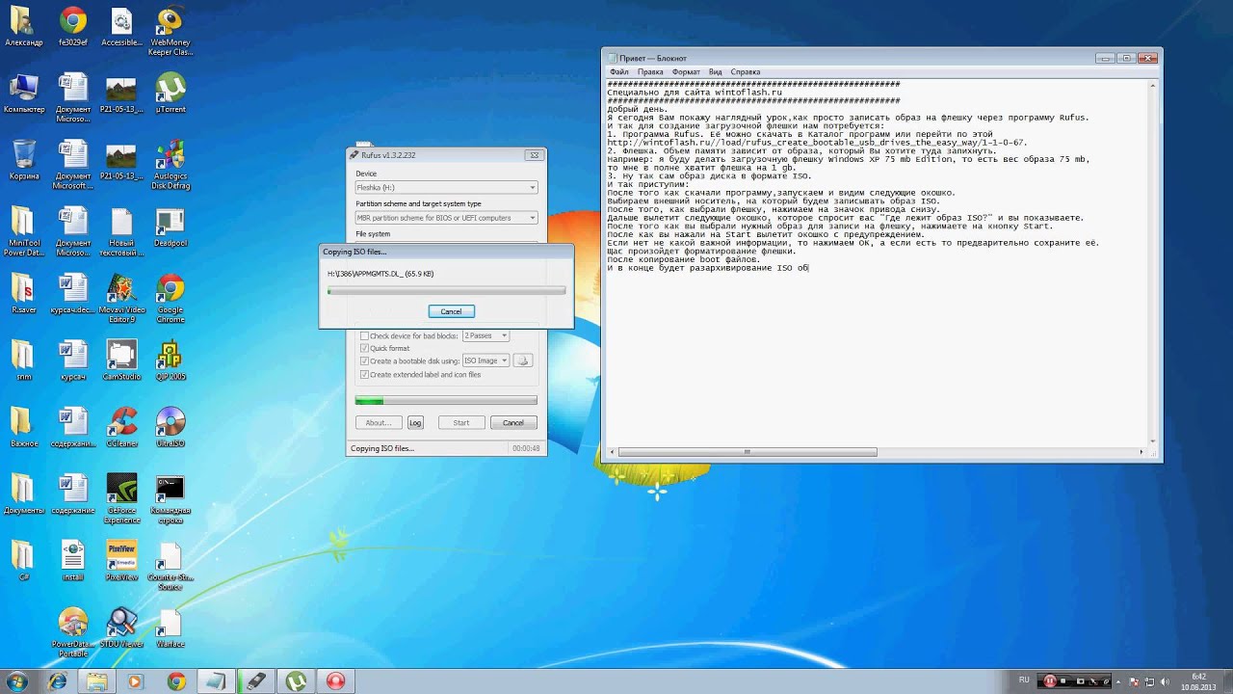
Task: Click the taskbar clock showing 6:42
Action: click(1198, 681)
